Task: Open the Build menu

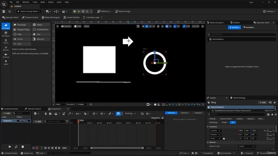Action: (x=43, y=2)
